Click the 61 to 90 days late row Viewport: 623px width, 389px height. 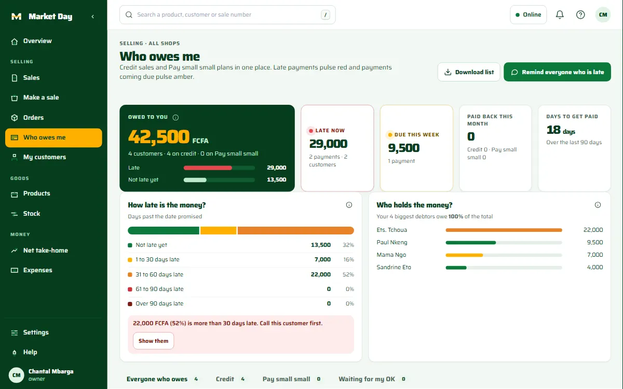(x=241, y=289)
